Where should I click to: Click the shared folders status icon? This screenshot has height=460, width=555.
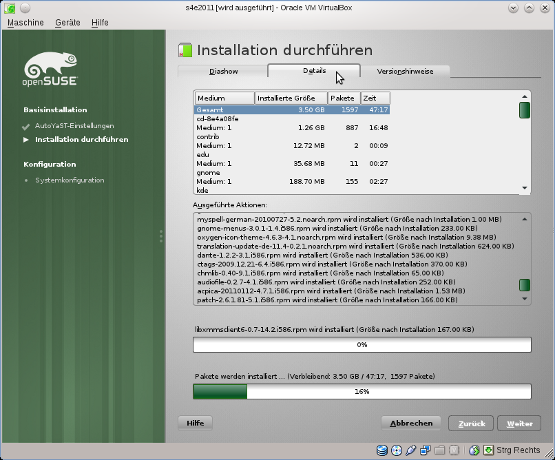point(439,450)
